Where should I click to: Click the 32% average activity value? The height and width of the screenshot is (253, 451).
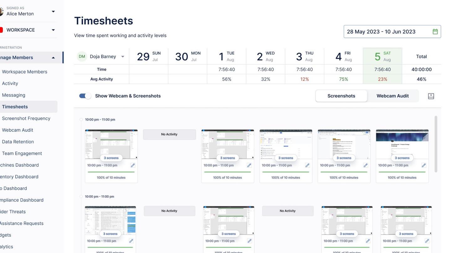(x=266, y=79)
